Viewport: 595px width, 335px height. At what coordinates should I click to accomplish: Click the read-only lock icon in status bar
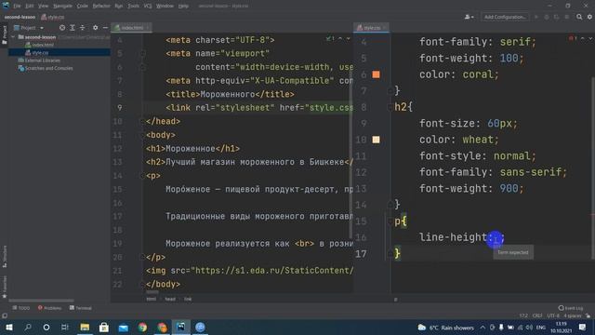pos(588,316)
